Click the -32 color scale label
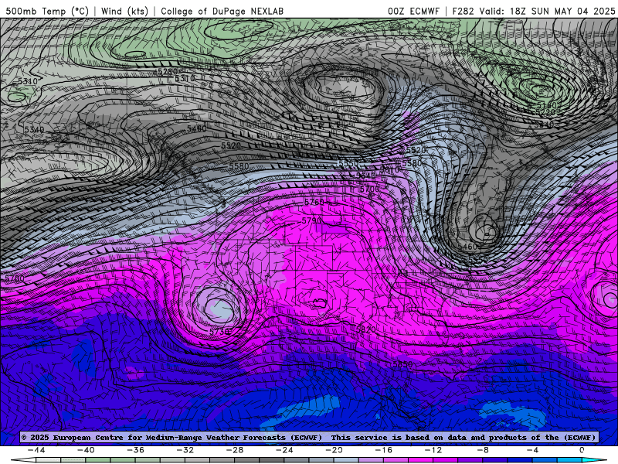This screenshot has height=464, width=618. [185, 450]
